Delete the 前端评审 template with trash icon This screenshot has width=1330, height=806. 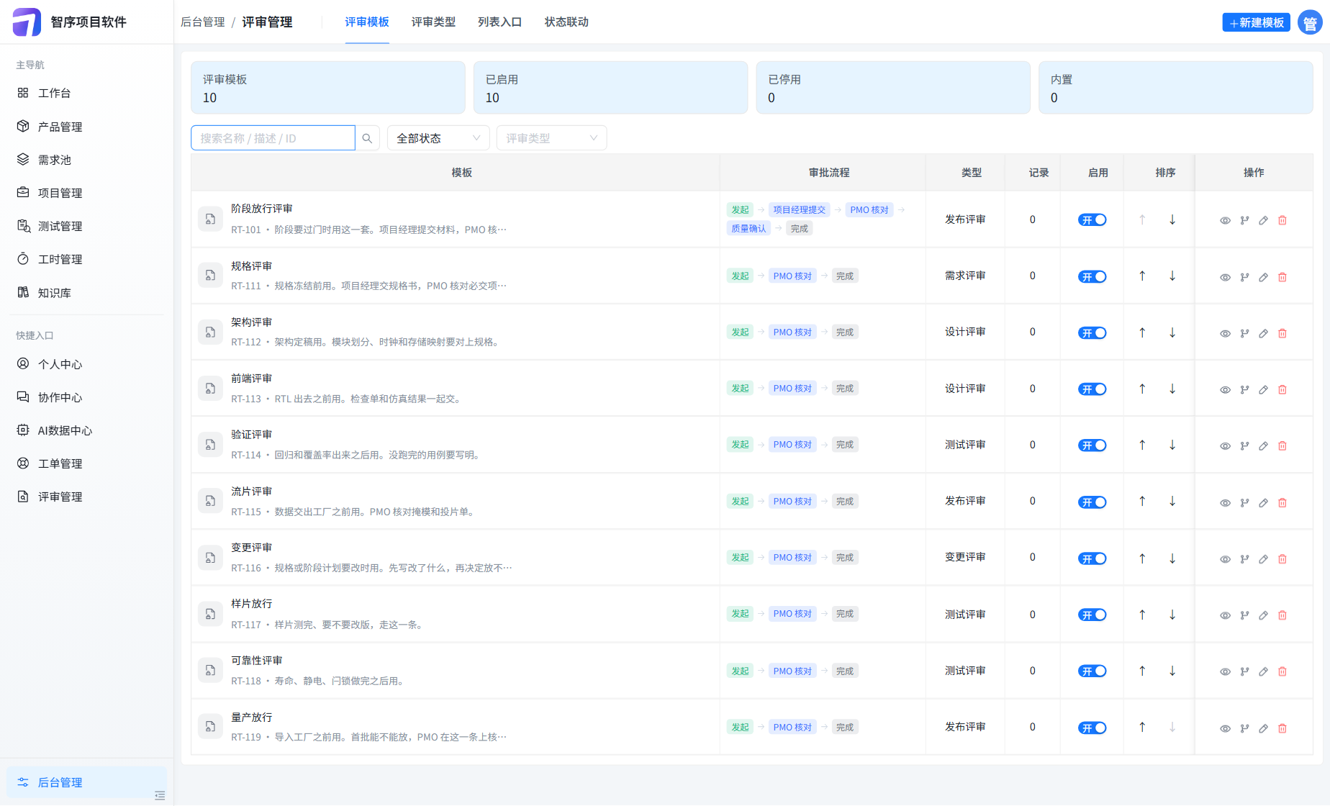click(1282, 389)
